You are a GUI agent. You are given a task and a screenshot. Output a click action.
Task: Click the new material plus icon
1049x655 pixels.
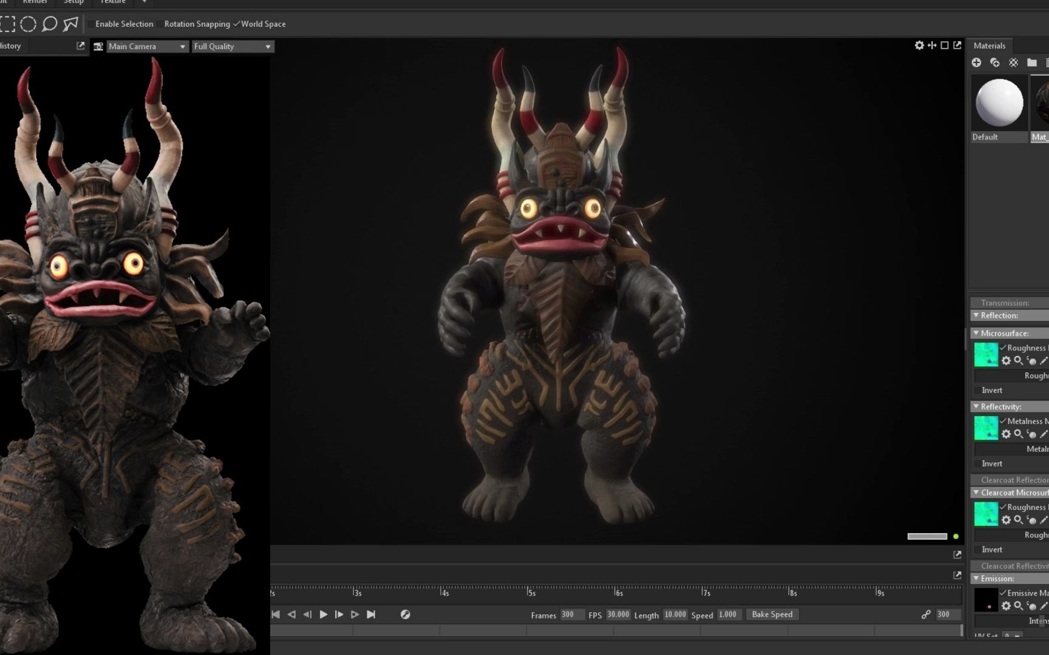click(x=976, y=62)
